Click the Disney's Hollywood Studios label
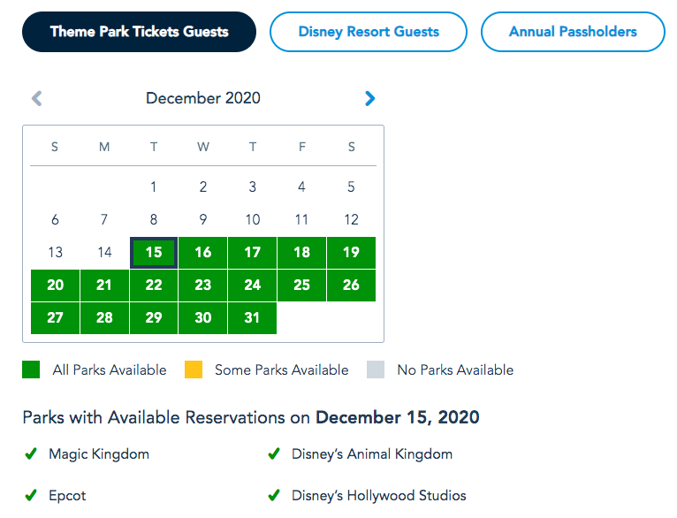 point(379,496)
